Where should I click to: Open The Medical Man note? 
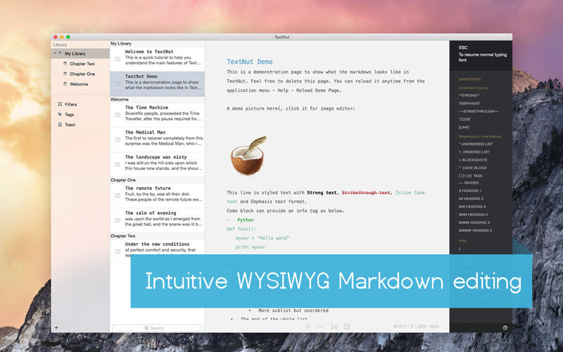tap(157, 139)
